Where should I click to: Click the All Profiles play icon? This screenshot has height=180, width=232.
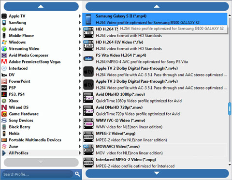coord(4,153)
